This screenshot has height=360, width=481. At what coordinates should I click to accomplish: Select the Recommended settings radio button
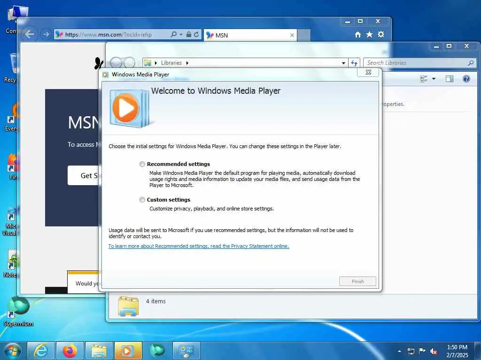(x=142, y=164)
